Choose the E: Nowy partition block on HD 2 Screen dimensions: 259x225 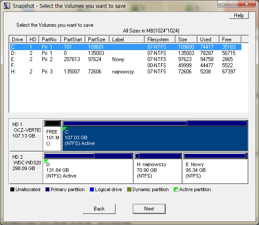click(215, 168)
